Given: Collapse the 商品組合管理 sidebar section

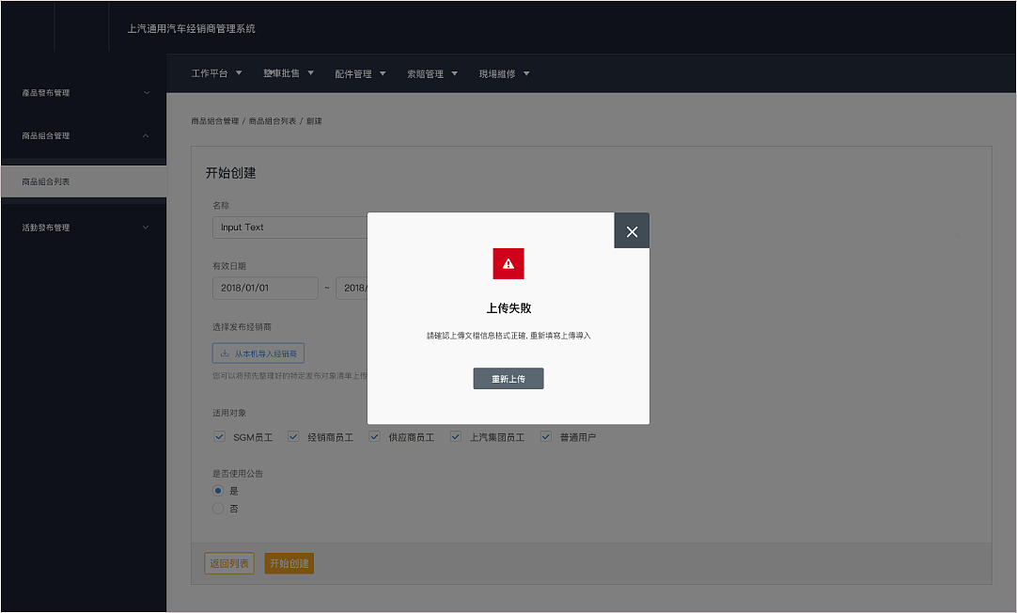Looking at the screenshot, I should (x=83, y=135).
